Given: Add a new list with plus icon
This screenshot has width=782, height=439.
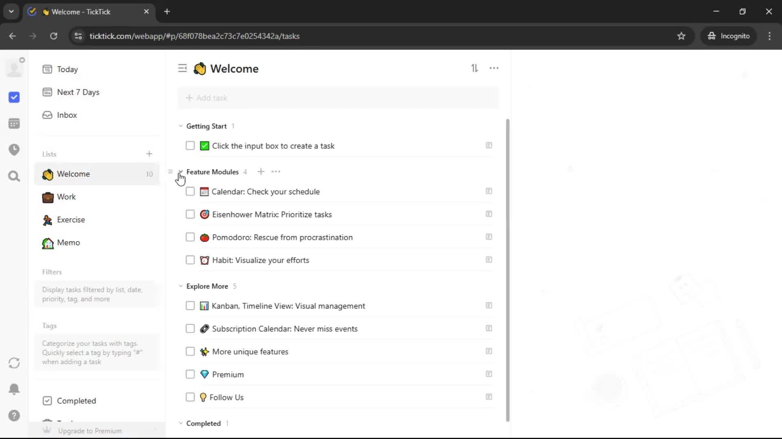Looking at the screenshot, I should point(149,154).
